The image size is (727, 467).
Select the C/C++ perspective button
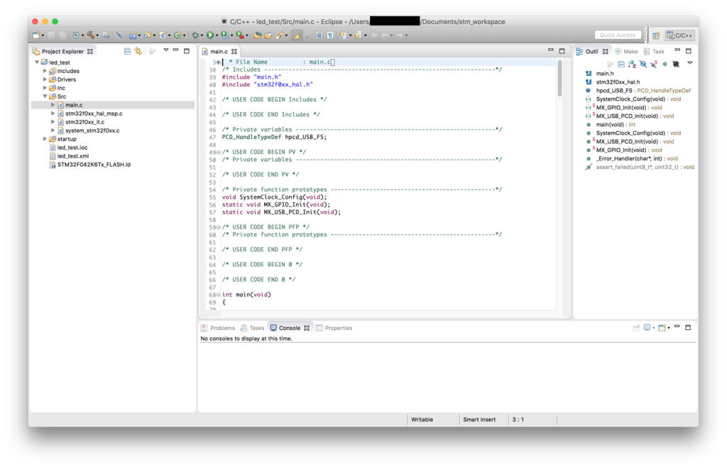[x=679, y=35]
